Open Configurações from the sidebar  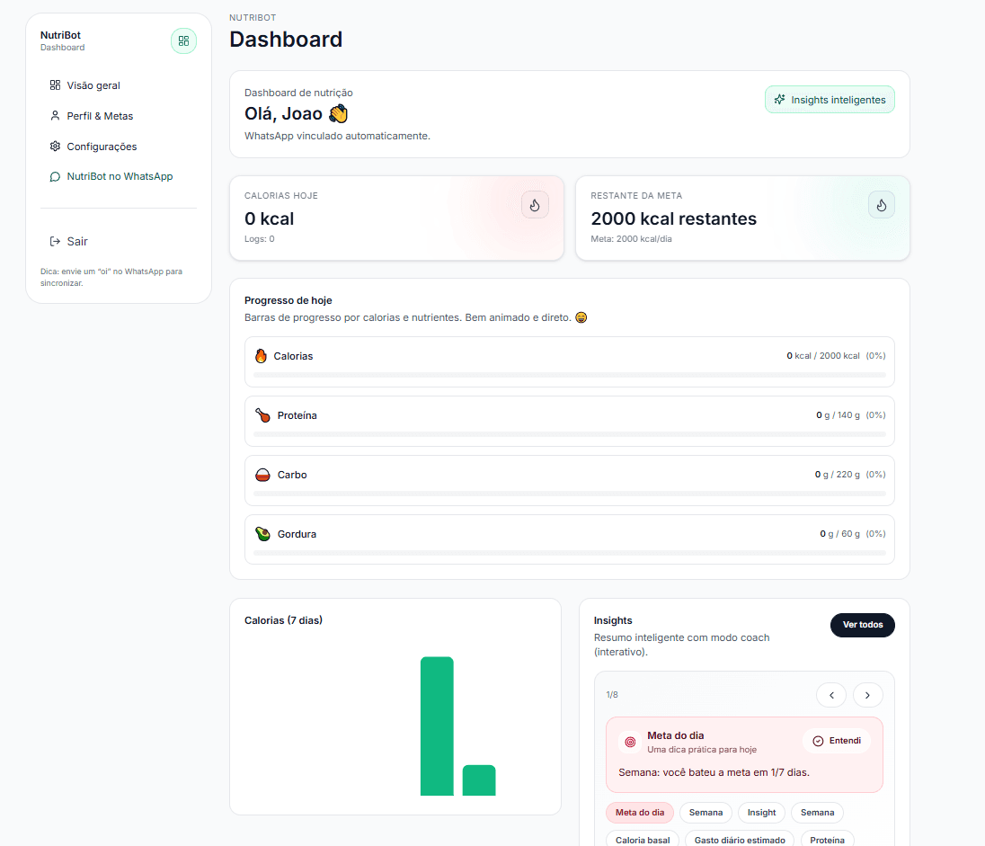coord(102,147)
